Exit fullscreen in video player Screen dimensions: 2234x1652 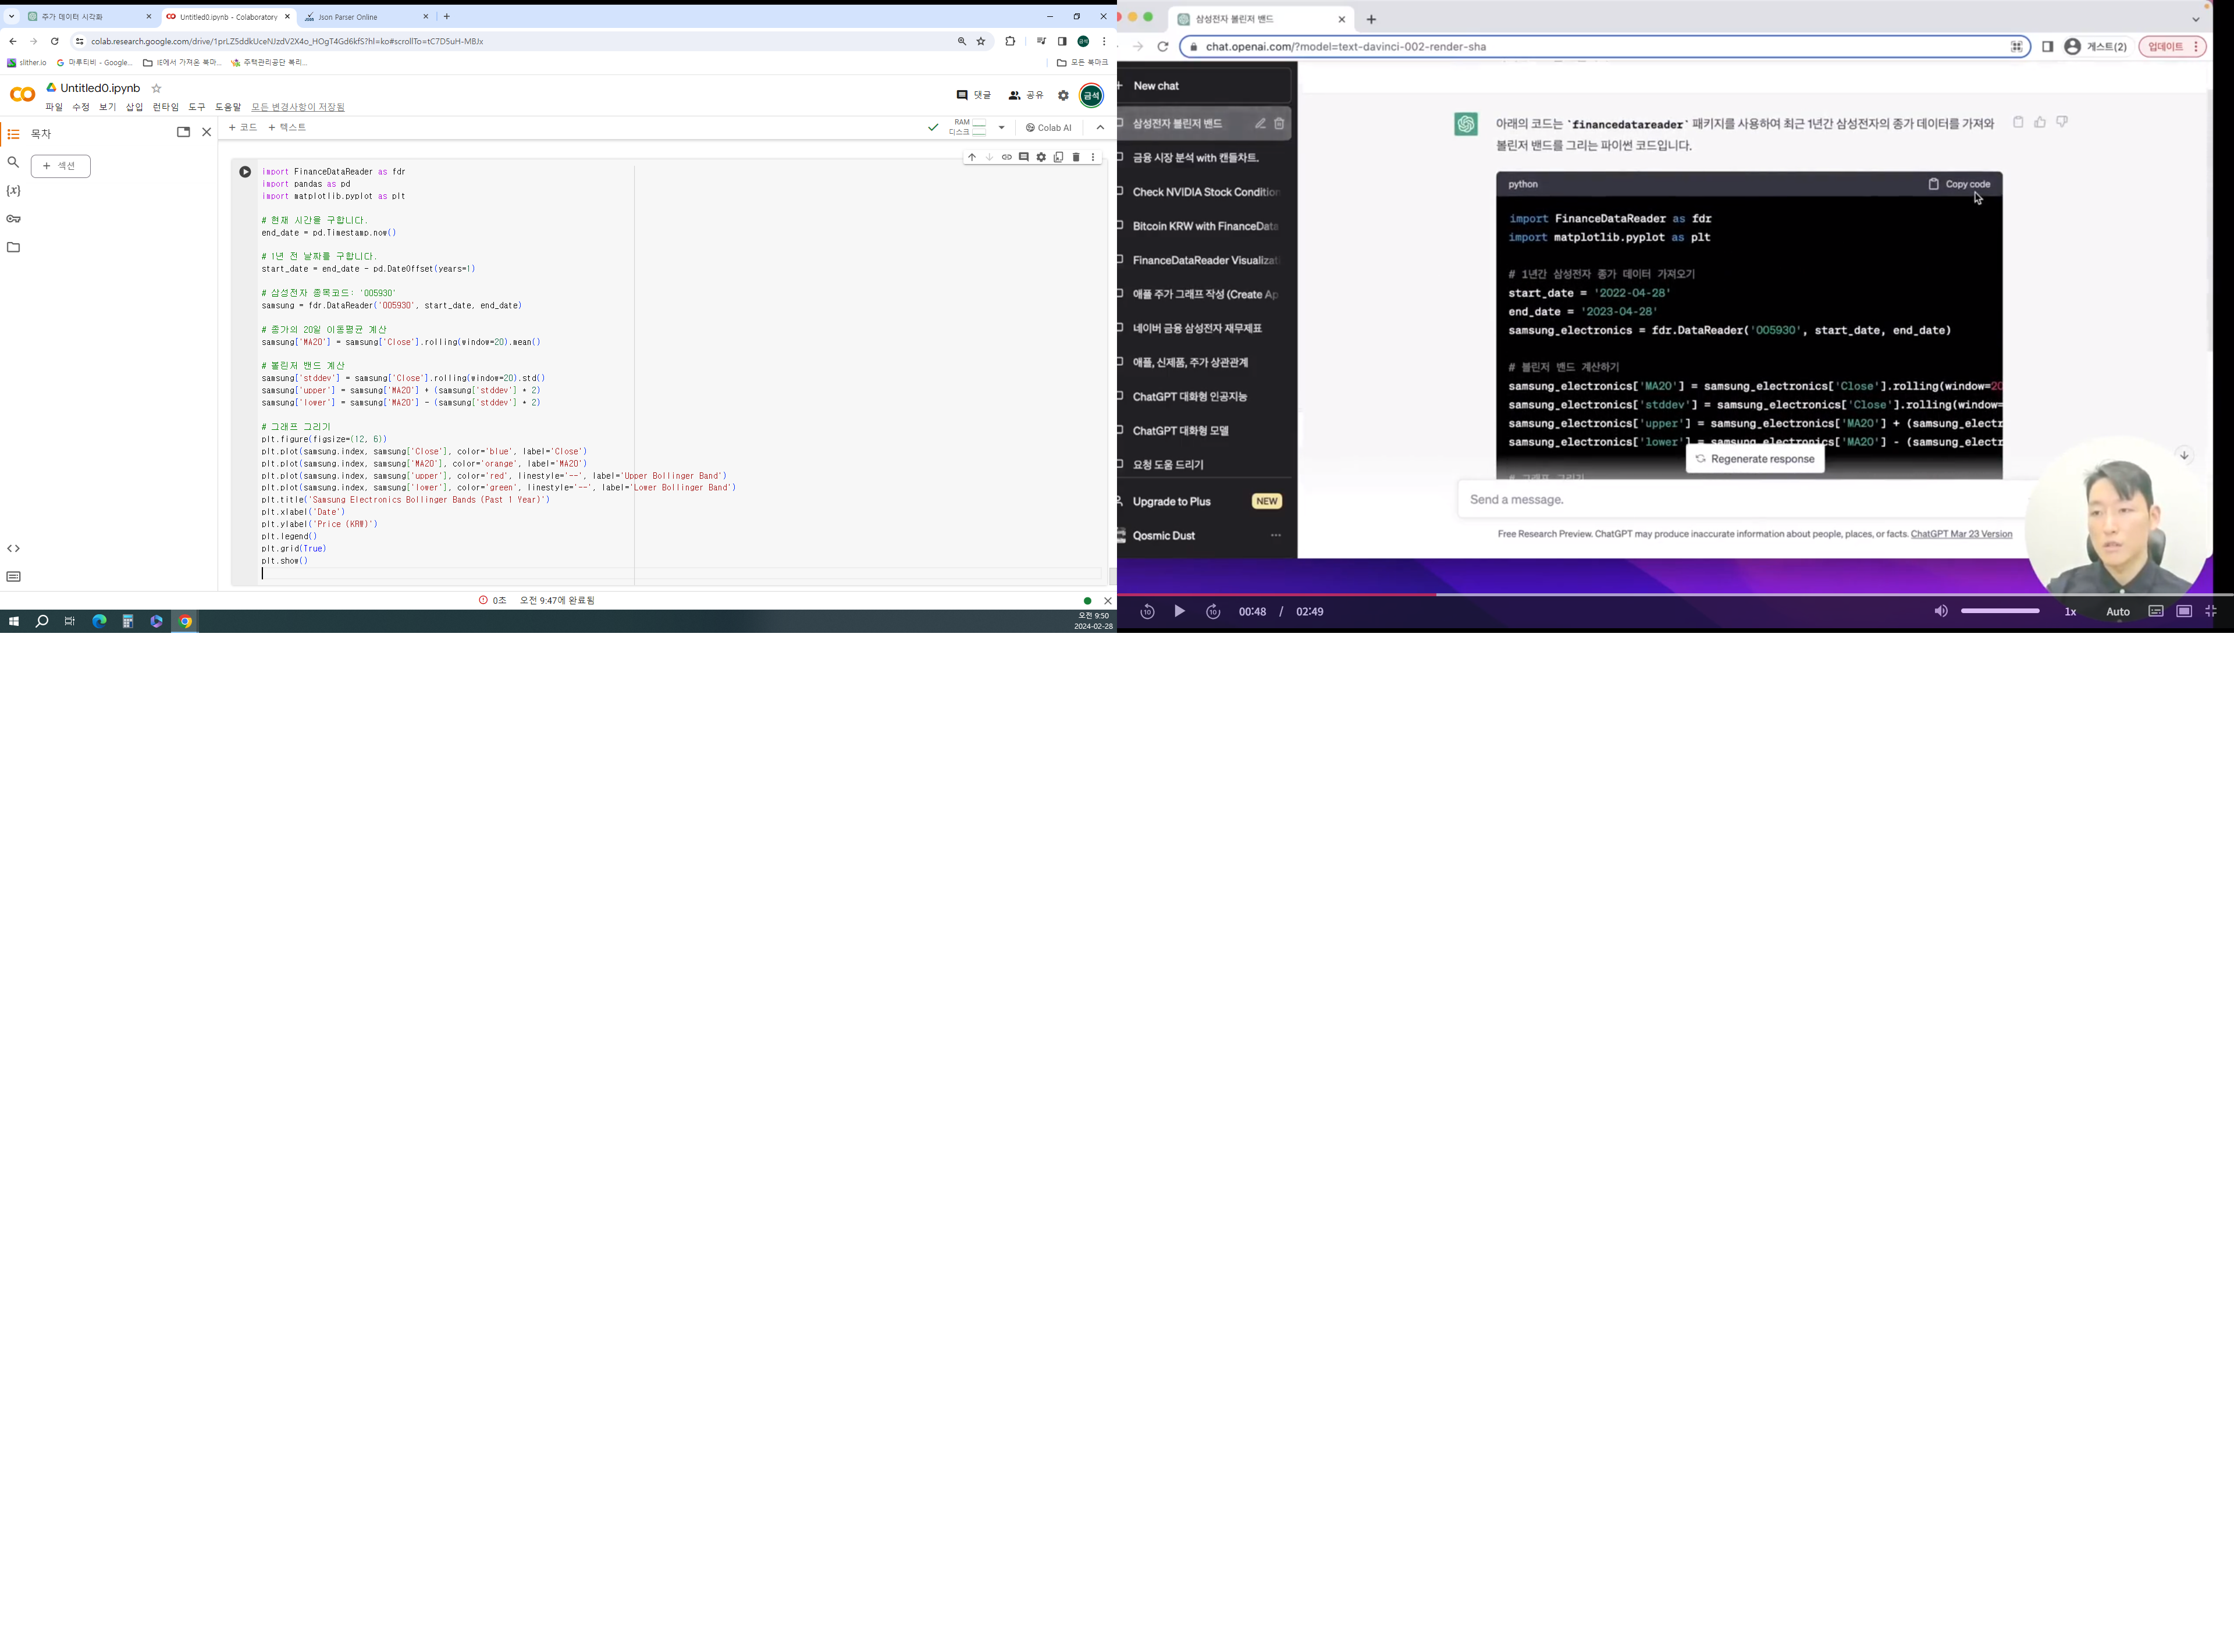pos(2211,611)
